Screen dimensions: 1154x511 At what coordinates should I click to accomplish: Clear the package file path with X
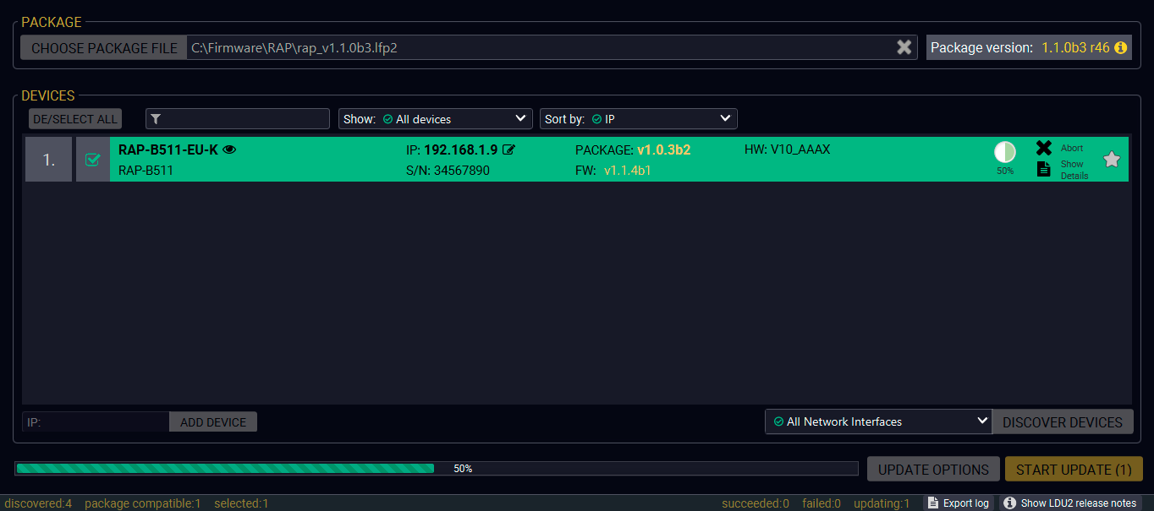[x=904, y=47]
